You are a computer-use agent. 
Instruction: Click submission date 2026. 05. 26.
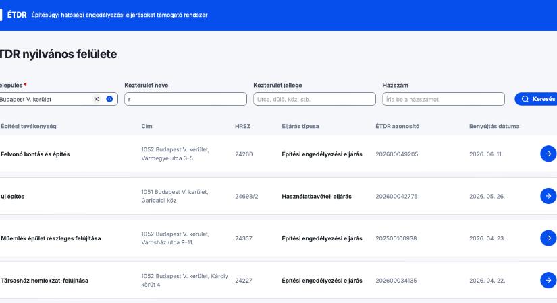[487, 197]
